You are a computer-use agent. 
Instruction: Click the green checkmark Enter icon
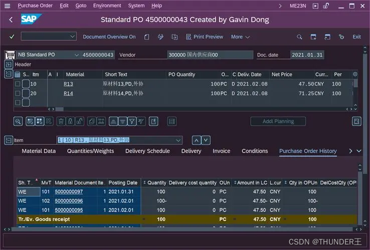12,36
